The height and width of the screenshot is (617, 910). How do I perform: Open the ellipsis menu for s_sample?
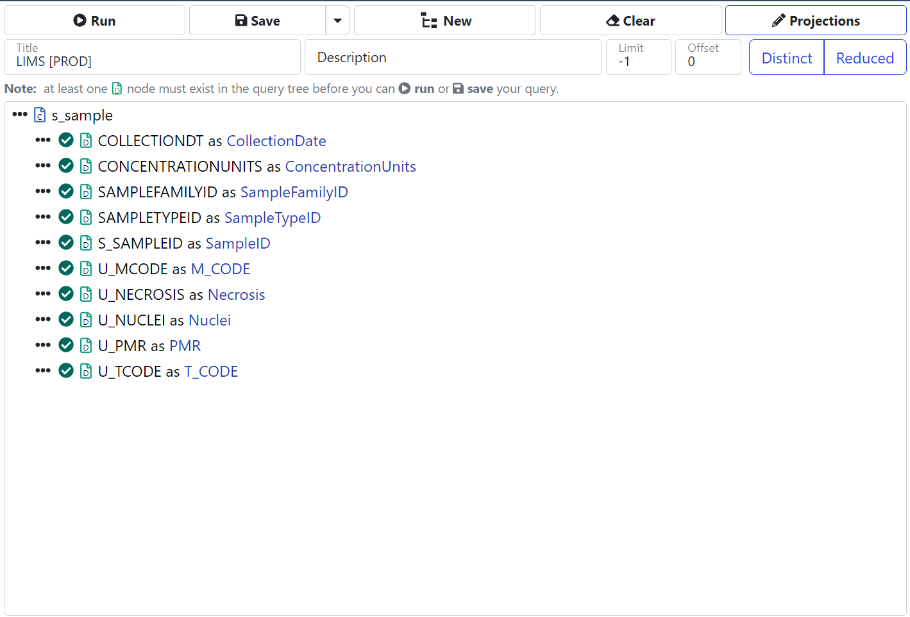pyautogui.click(x=20, y=115)
